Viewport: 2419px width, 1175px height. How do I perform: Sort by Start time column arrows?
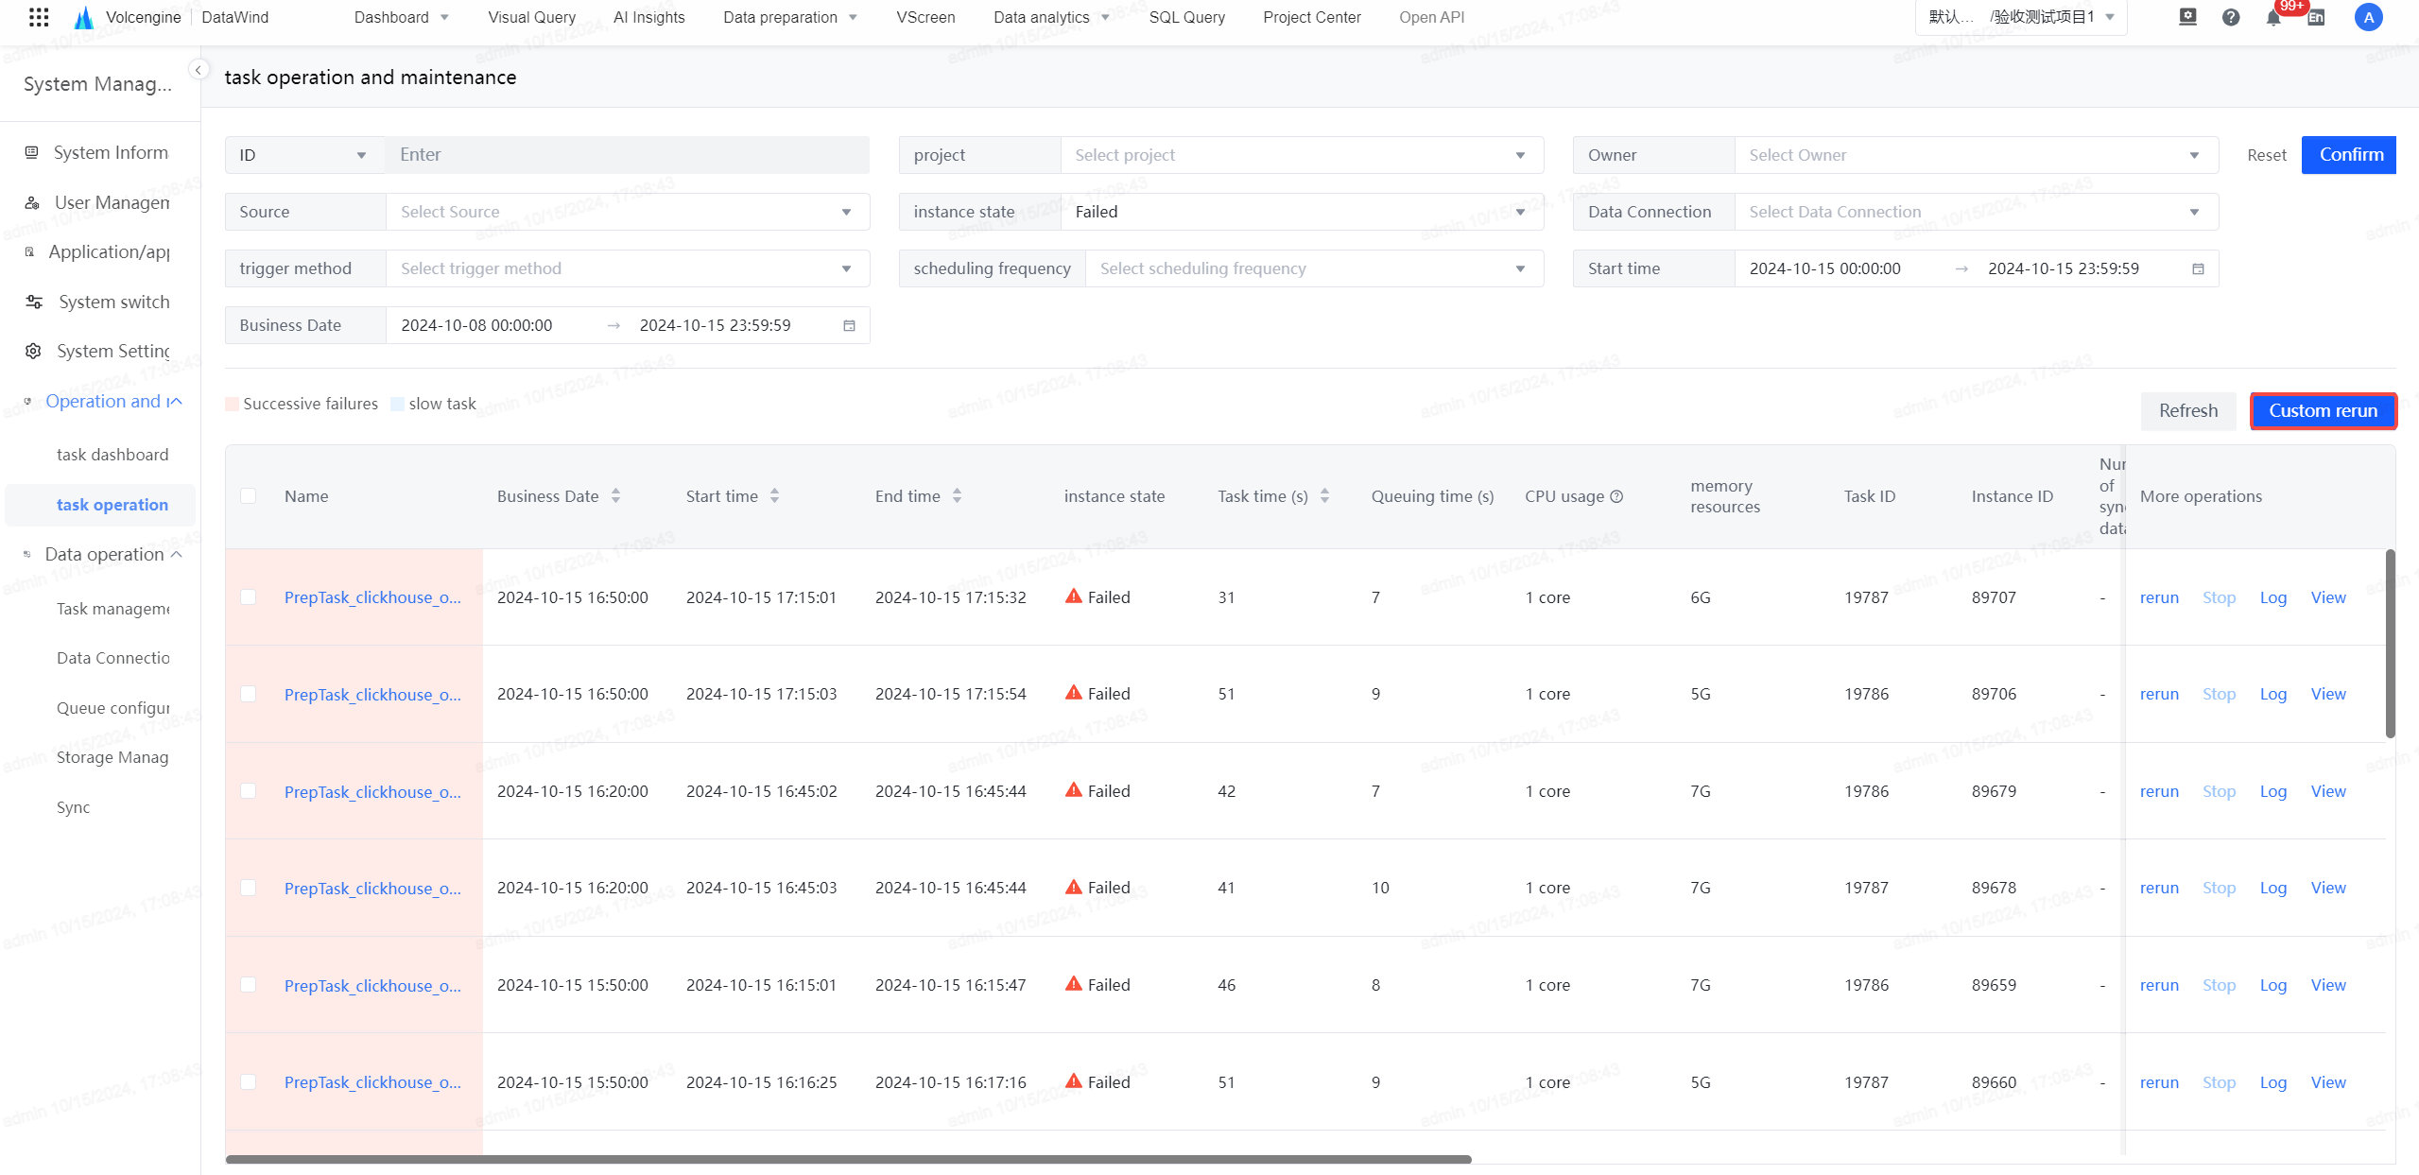(774, 496)
